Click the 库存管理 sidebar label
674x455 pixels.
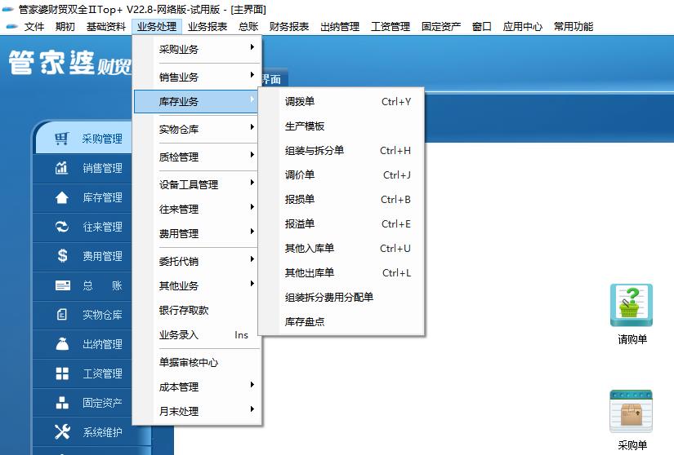tap(102, 197)
